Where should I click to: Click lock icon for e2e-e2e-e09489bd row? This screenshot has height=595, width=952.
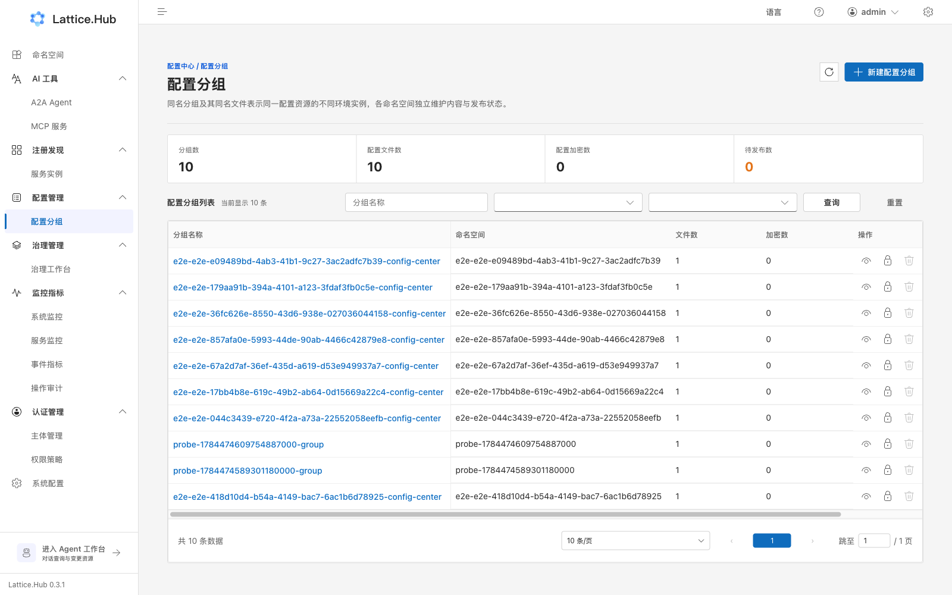888,261
